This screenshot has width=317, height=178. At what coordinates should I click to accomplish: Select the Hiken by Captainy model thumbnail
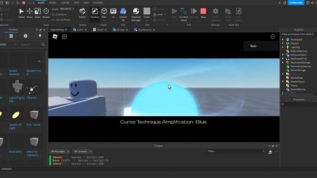(x=34, y=141)
